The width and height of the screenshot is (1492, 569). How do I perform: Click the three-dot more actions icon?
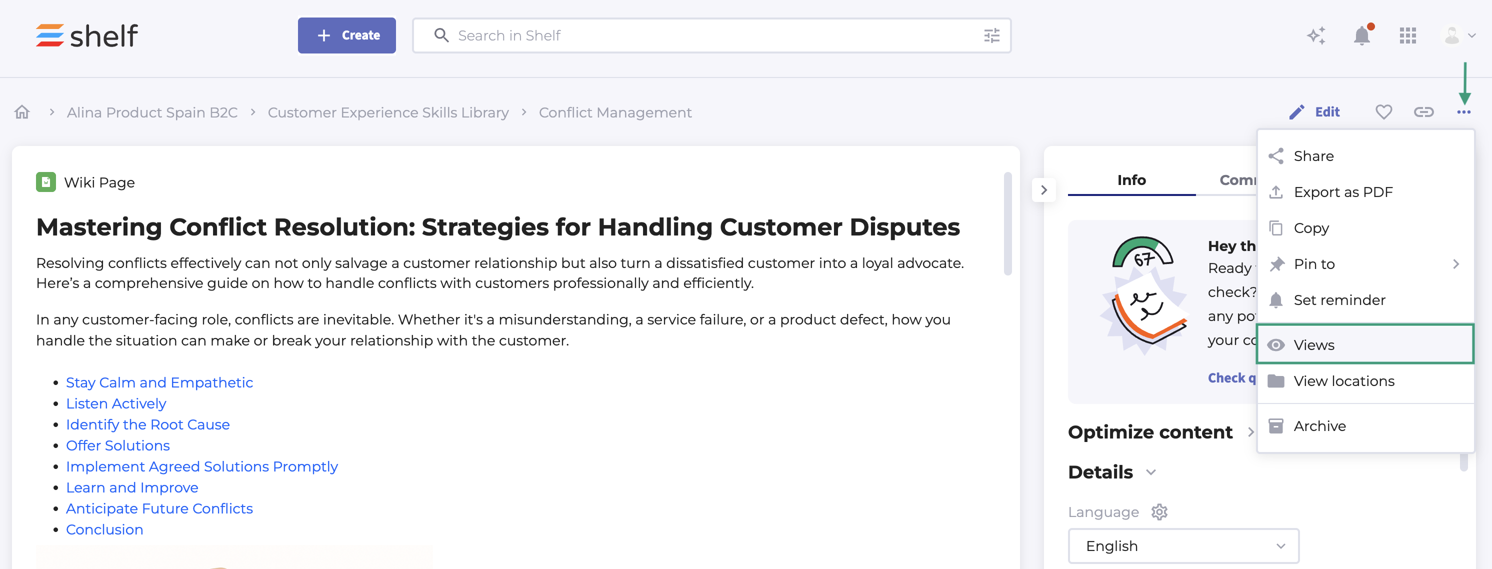tap(1463, 112)
